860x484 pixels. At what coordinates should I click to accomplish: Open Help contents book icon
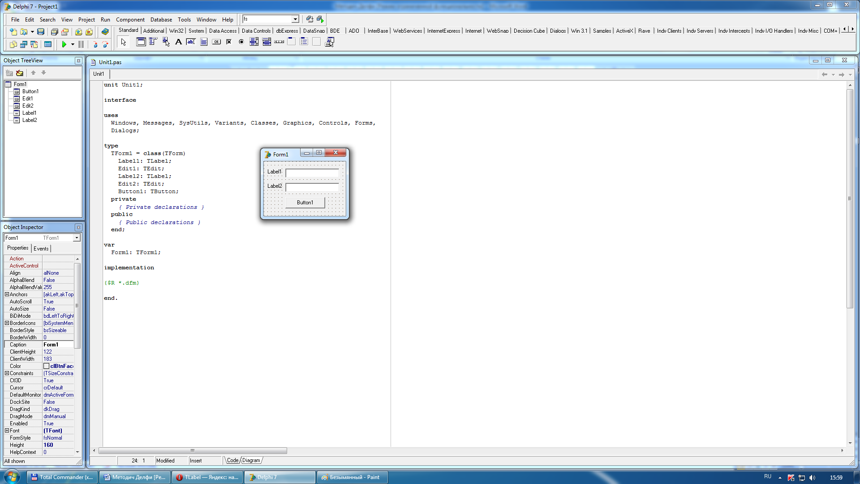(105, 31)
